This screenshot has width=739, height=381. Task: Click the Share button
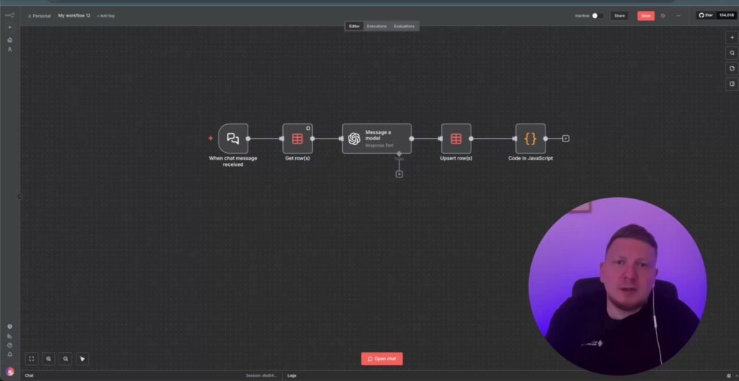coord(619,16)
